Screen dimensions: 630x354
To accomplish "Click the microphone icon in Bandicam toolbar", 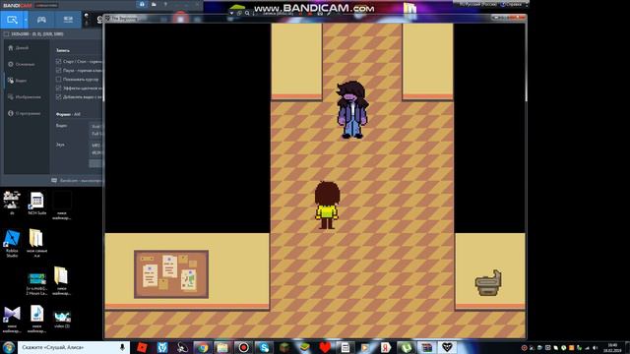I will 87,20.
